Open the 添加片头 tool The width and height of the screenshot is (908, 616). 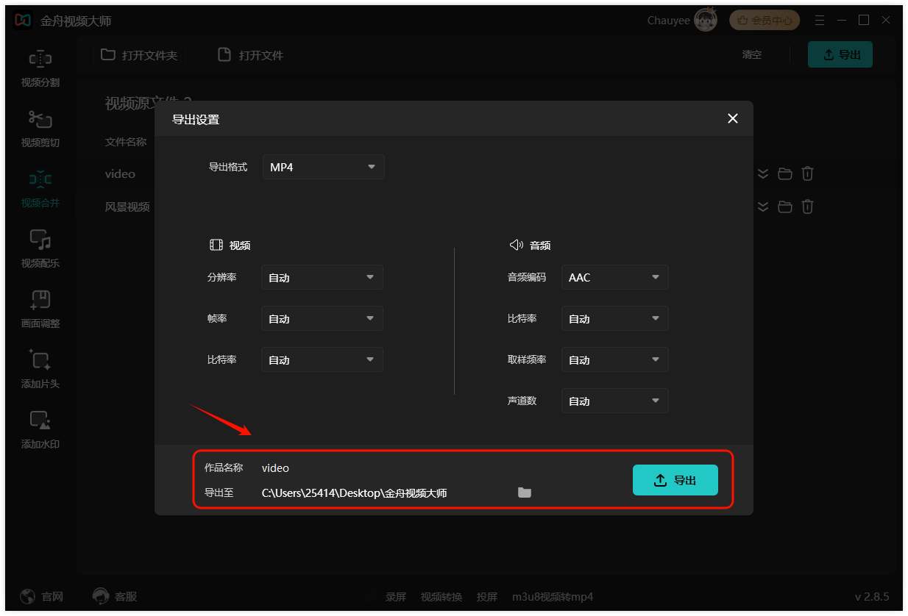(x=40, y=370)
